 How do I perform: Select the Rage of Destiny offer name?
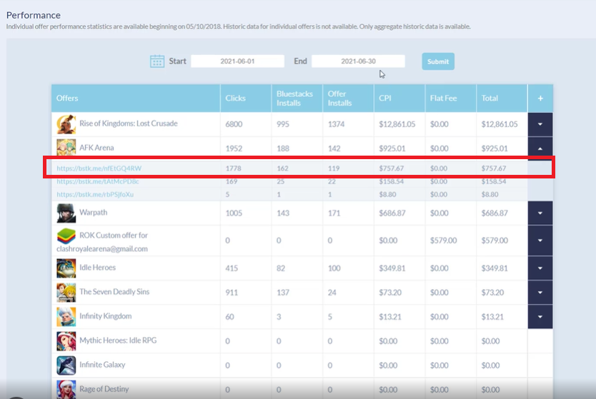[x=104, y=389]
